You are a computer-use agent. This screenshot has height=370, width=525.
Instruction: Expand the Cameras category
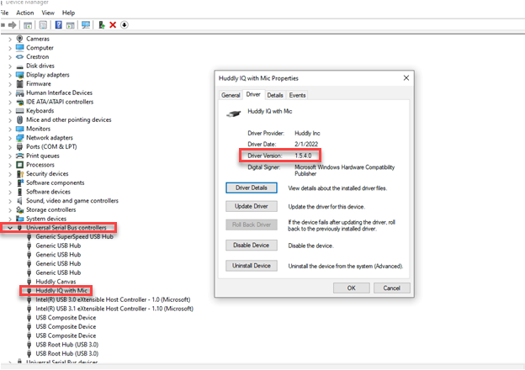[x=10, y=39]
